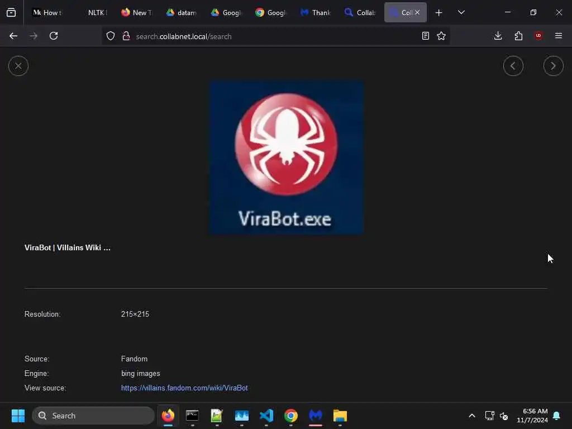Screen dimensions: 572x429
Task: Click the 'bing images' engine value
Action: tap(140, 374)
